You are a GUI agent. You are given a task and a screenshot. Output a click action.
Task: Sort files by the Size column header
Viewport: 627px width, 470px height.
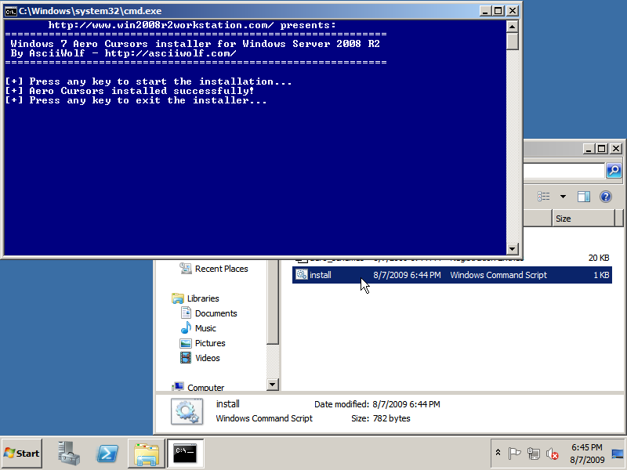583,219
